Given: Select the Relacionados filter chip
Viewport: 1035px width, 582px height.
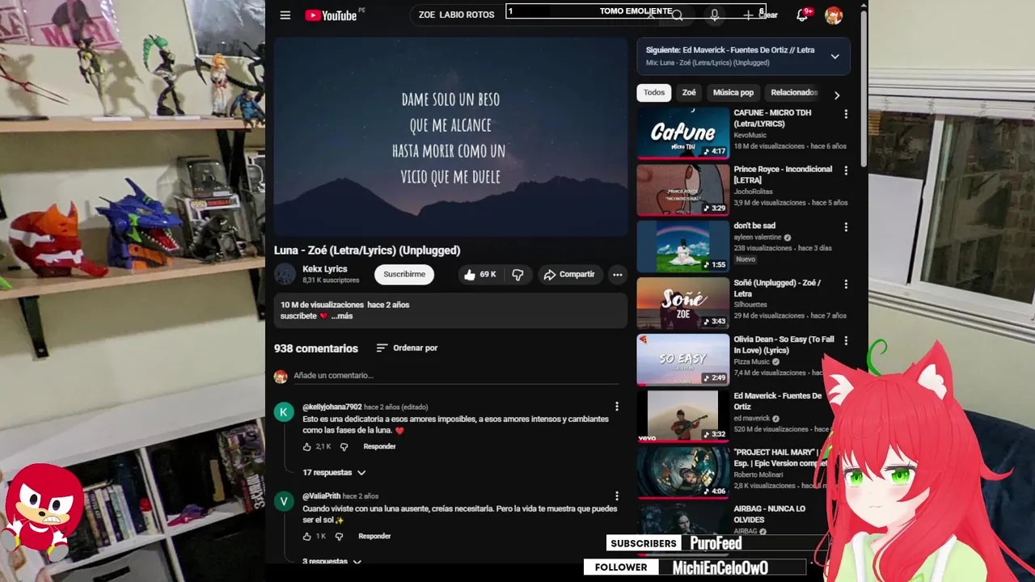Looking at the screenshot, I should point(794,92).
